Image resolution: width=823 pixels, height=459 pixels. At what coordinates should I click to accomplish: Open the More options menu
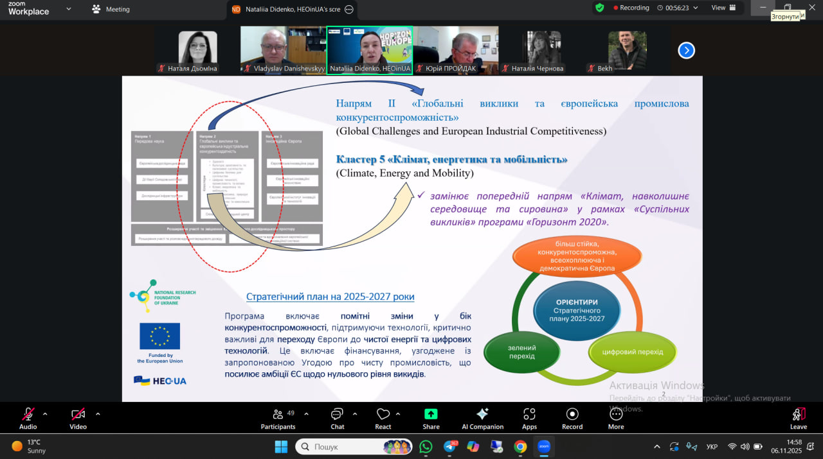[x=615, y=419]
